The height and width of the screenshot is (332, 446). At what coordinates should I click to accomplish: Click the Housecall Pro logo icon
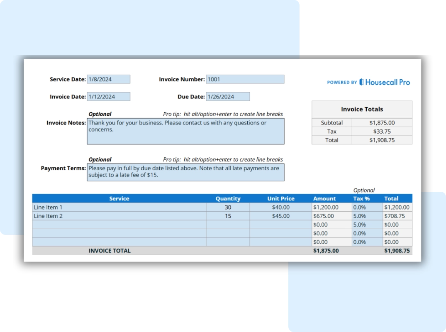pyautogui.click(x=361, y=82)
